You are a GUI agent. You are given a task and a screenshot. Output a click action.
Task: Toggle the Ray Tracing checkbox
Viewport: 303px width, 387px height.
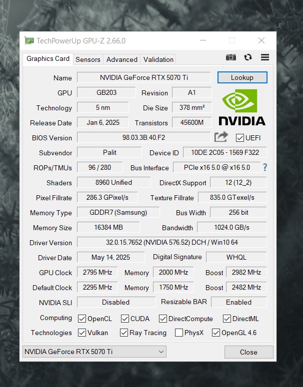[124, 333]
